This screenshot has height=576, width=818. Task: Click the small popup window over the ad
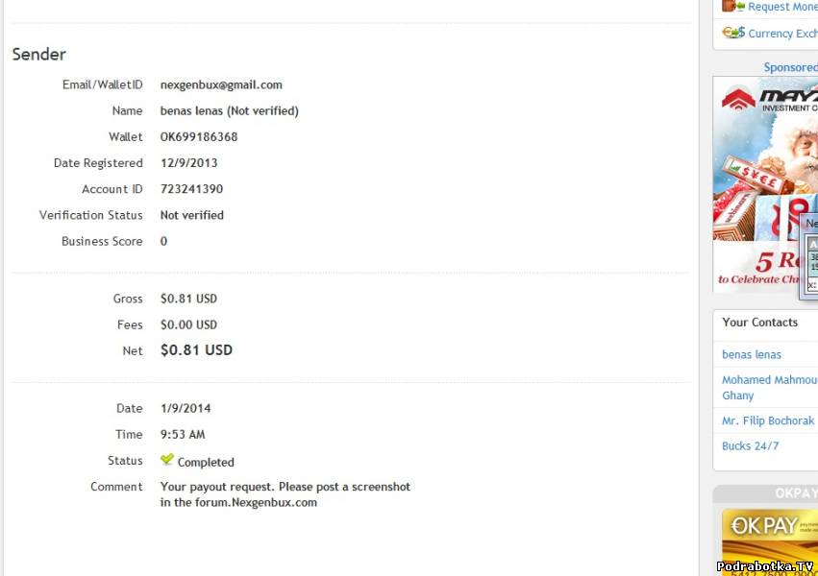(809, 250)
